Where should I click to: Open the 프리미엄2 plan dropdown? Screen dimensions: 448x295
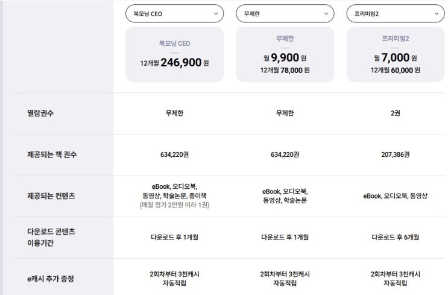395,13
